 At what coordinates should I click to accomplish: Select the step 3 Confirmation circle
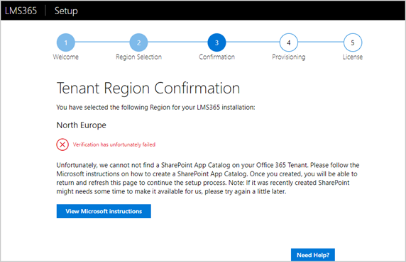pos(216,42)
